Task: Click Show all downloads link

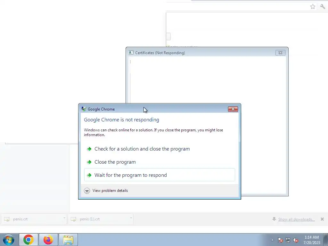Action: 296,219
